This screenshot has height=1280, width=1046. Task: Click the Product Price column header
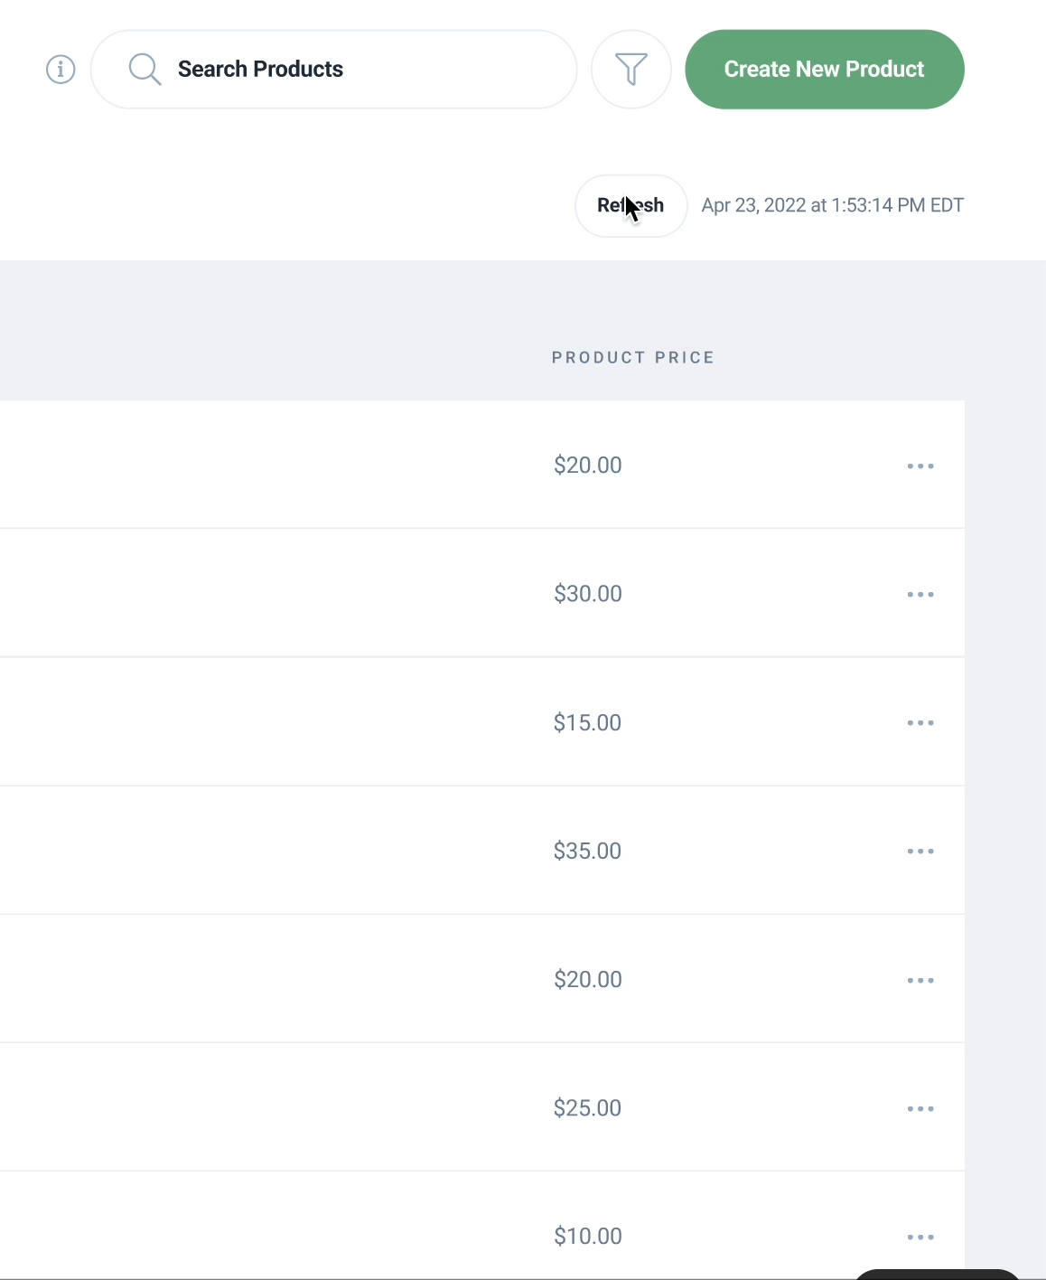point(633,358)
